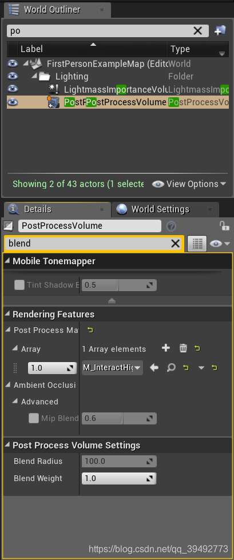Use selected asset arrow icon
Image resolution: width=234 pixels, height=560 pixels.
(x=154, y=367)
